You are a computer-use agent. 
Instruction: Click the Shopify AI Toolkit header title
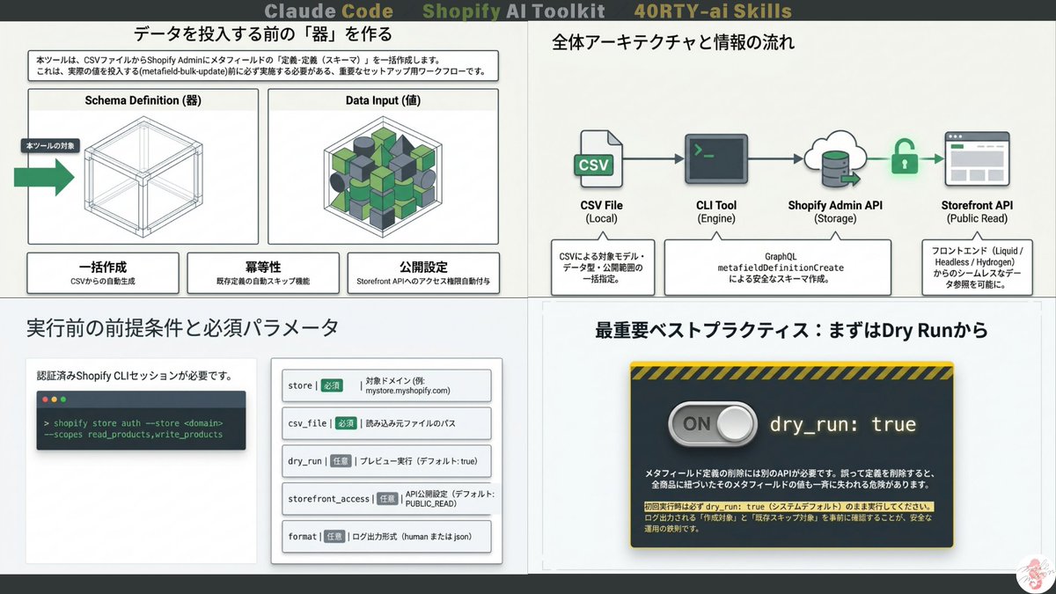[x=514, y=11]
